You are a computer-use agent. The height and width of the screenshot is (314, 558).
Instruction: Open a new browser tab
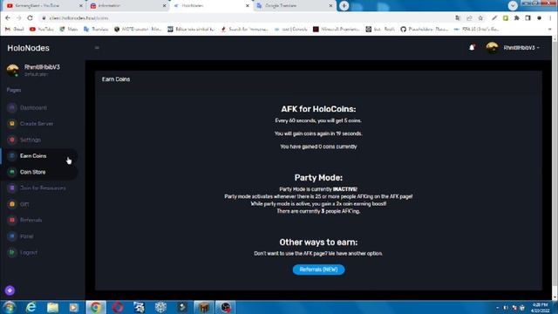344,6
